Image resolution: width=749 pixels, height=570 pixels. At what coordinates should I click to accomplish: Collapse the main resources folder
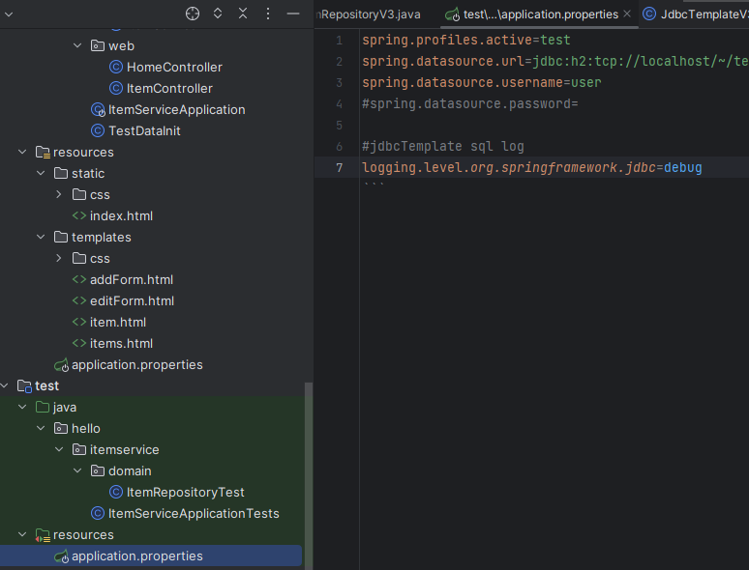[x=22, y=152]
